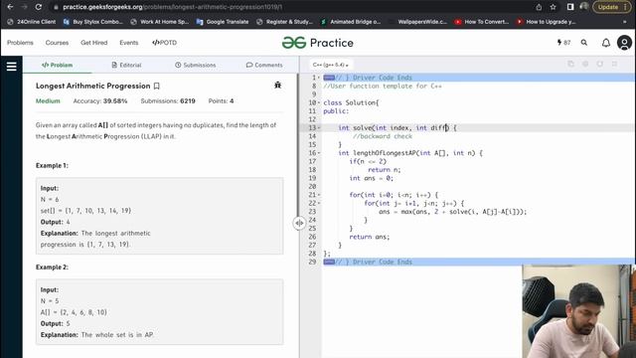Reset code using the editor reset icon
Viewport: 636px width, 358px height.
click(600, 64)
